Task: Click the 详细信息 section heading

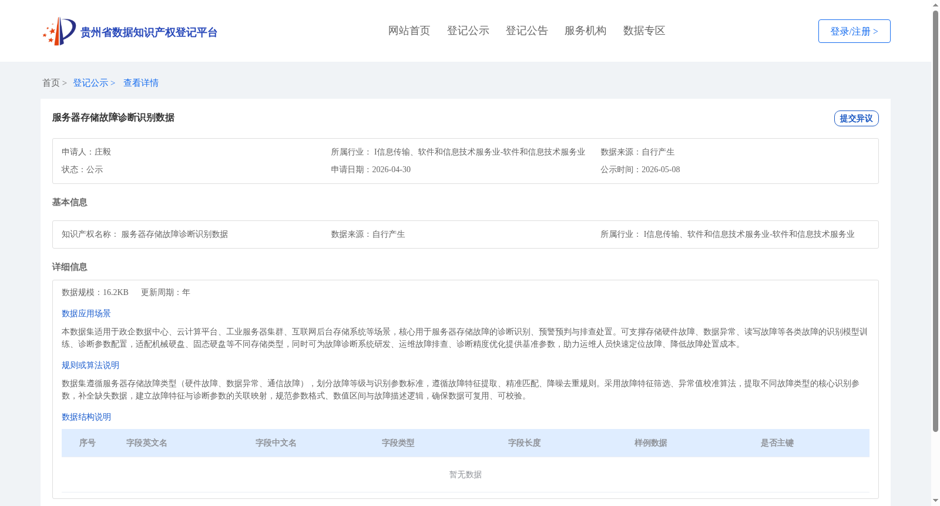Action: pyautogui.click(x=70, y=267)
